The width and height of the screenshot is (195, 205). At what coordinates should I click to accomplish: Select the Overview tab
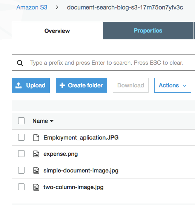click(x=57, y=31)
